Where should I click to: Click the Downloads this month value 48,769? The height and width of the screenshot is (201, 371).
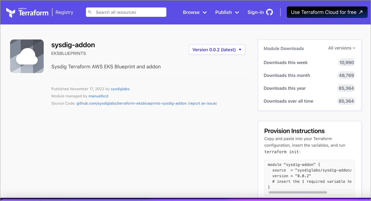[347, 75]
